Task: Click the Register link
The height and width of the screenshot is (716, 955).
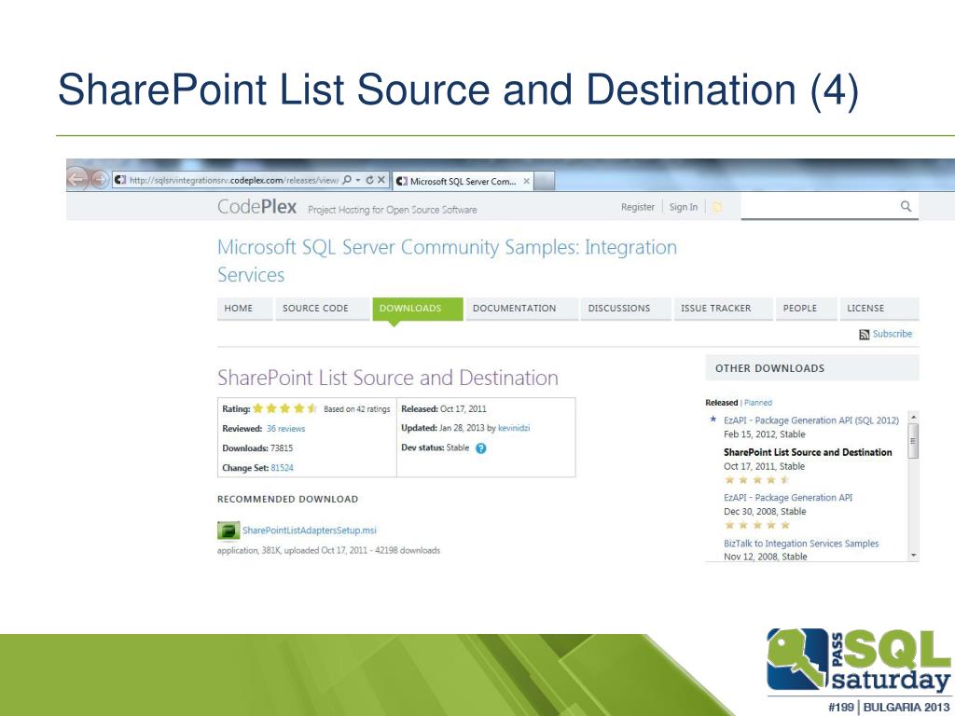Action: 638,207
